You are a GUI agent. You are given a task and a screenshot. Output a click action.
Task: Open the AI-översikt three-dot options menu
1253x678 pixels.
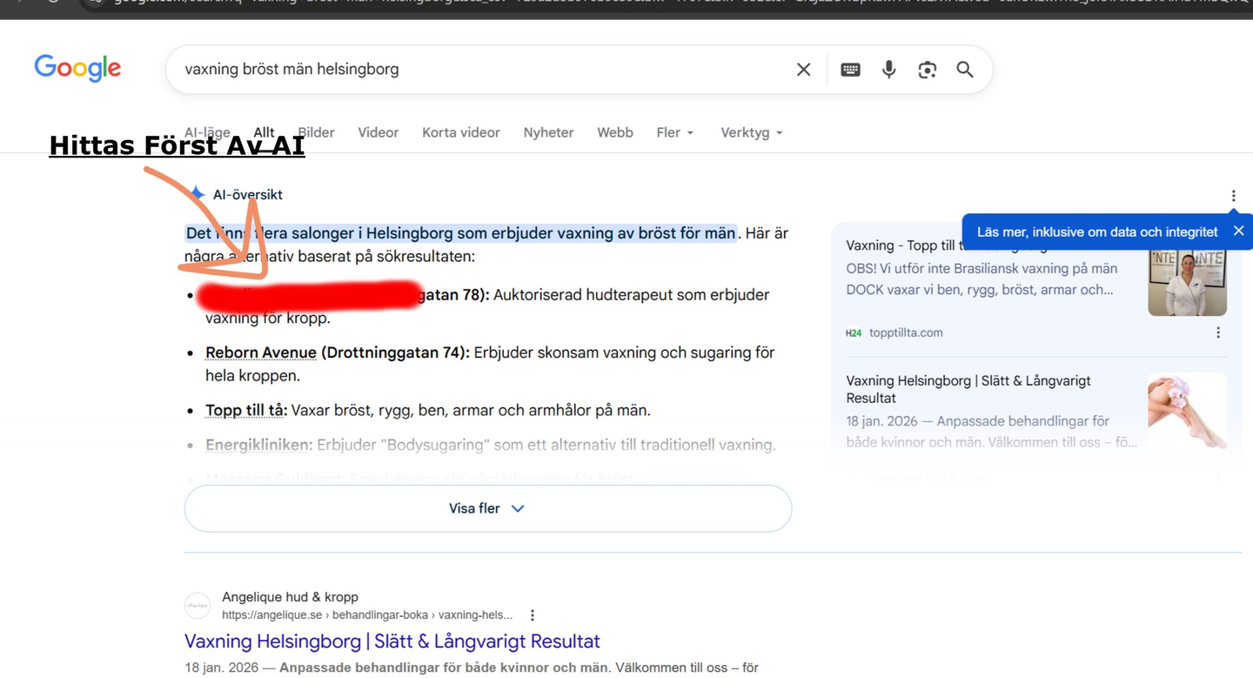coord(1233,196)
